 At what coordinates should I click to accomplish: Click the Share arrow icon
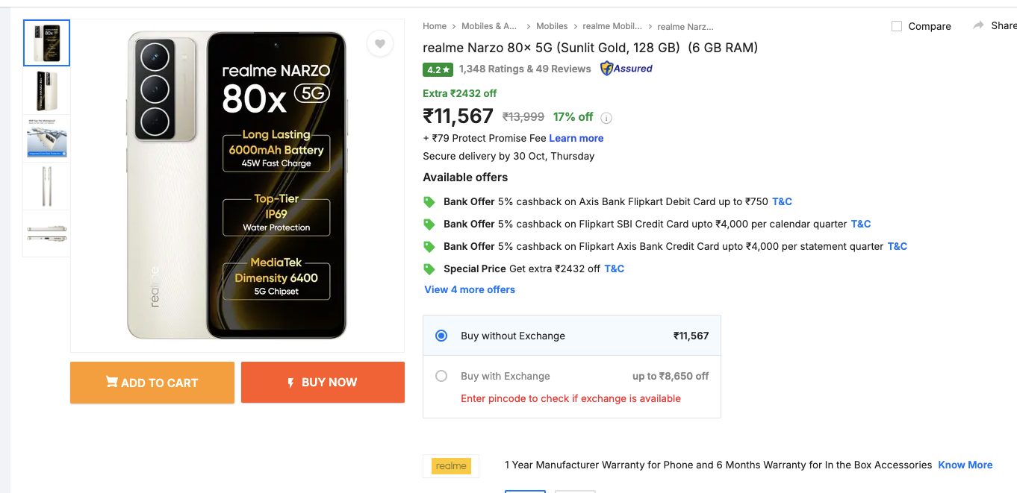click(978, 25)
